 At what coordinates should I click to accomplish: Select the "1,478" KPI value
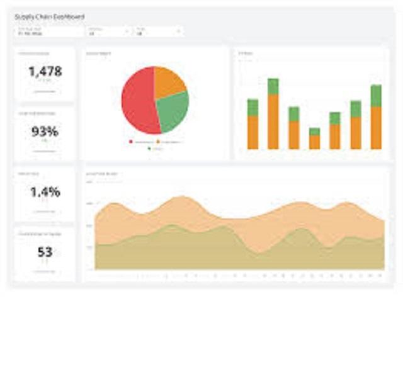[45, 71]
